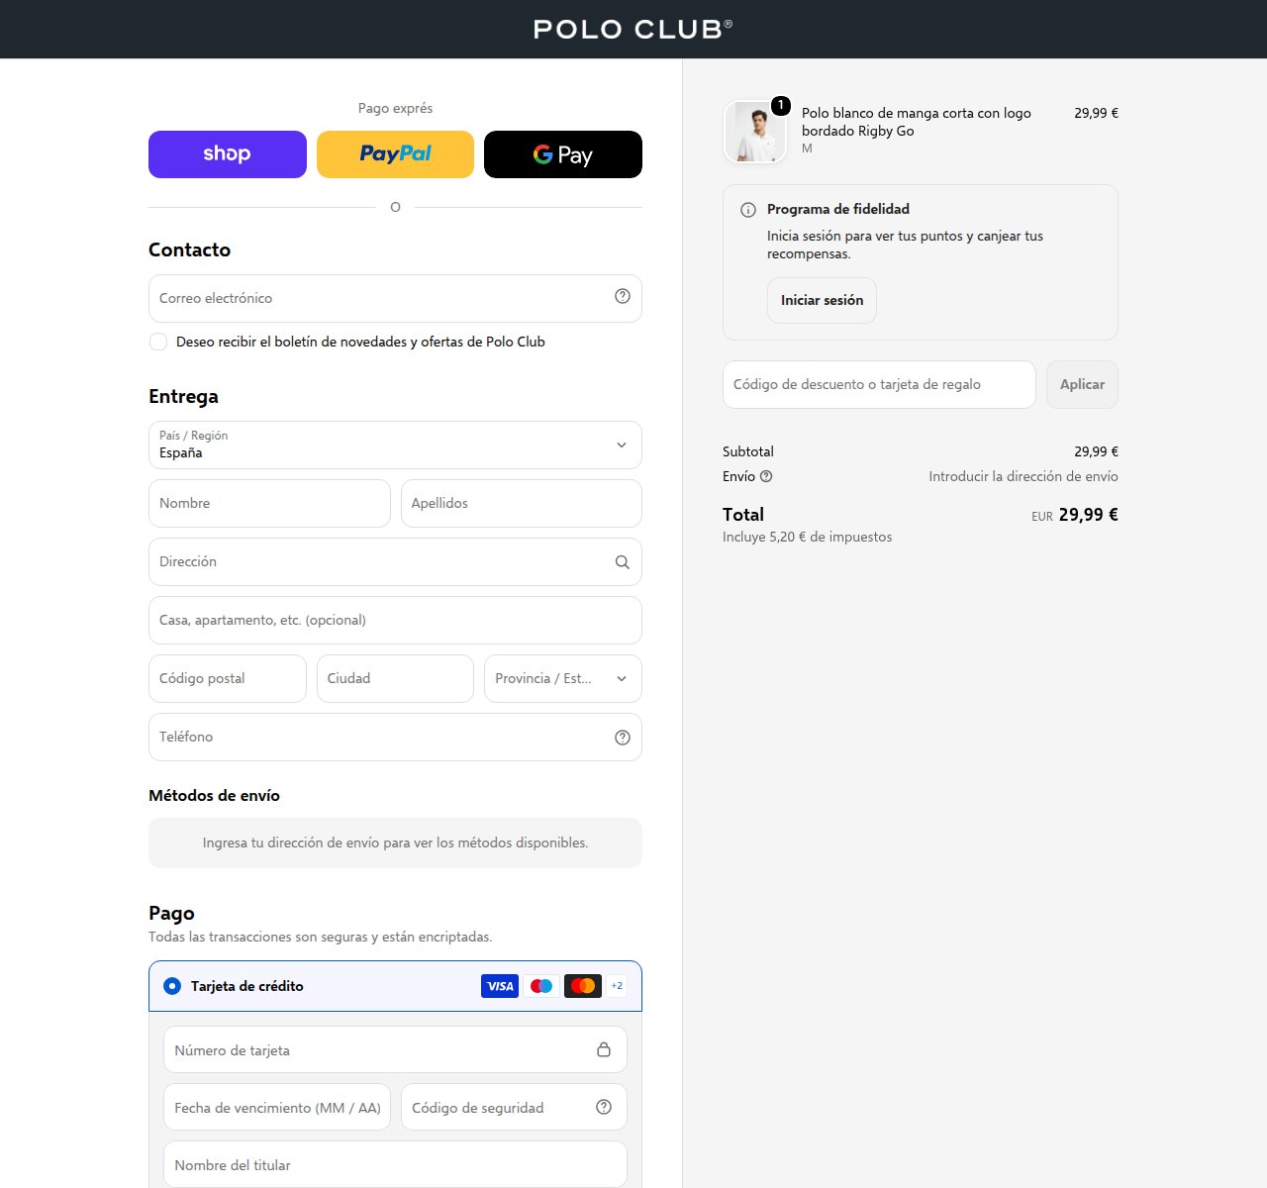Open the phone field help icon

pyautogui.click(x=623, y=737)
